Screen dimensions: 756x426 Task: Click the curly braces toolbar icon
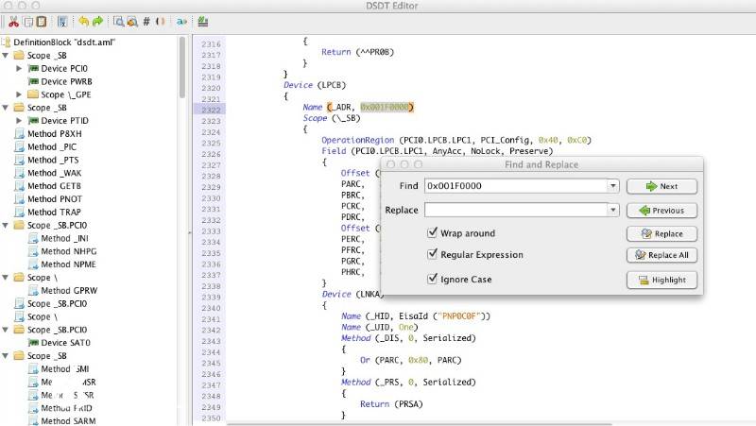click(x=159, y=21)
